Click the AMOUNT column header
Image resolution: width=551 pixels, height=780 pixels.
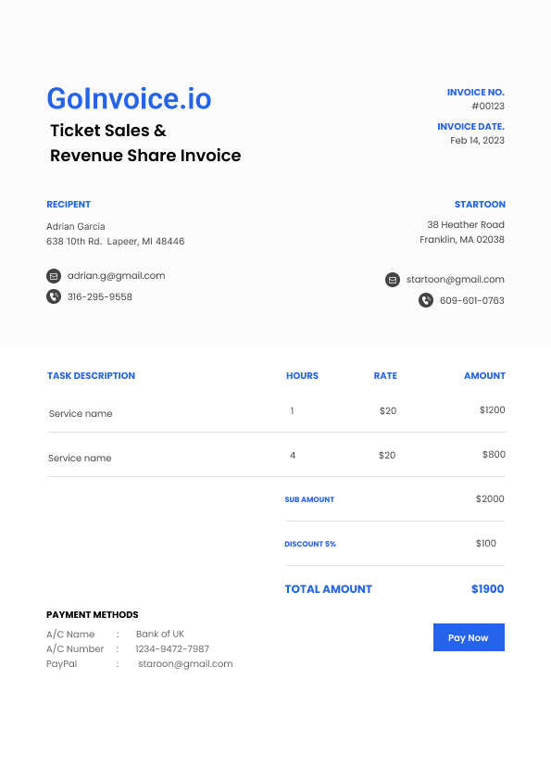click(x=484, y=375)
